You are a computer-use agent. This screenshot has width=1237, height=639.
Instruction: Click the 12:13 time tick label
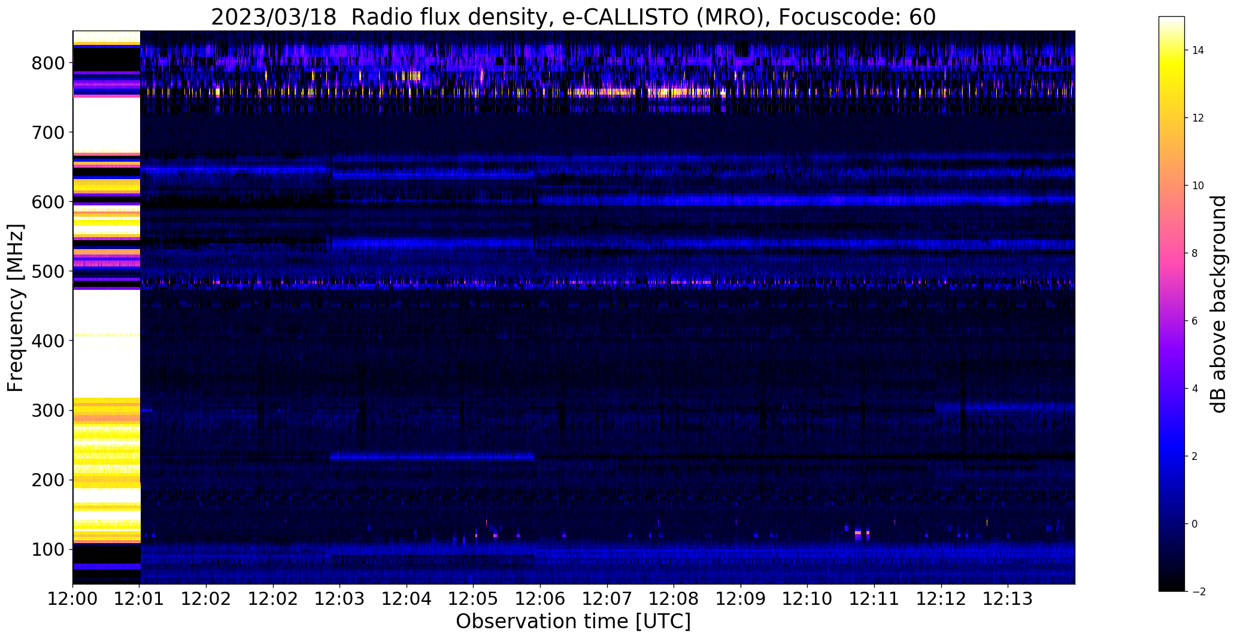[1008, 598]
